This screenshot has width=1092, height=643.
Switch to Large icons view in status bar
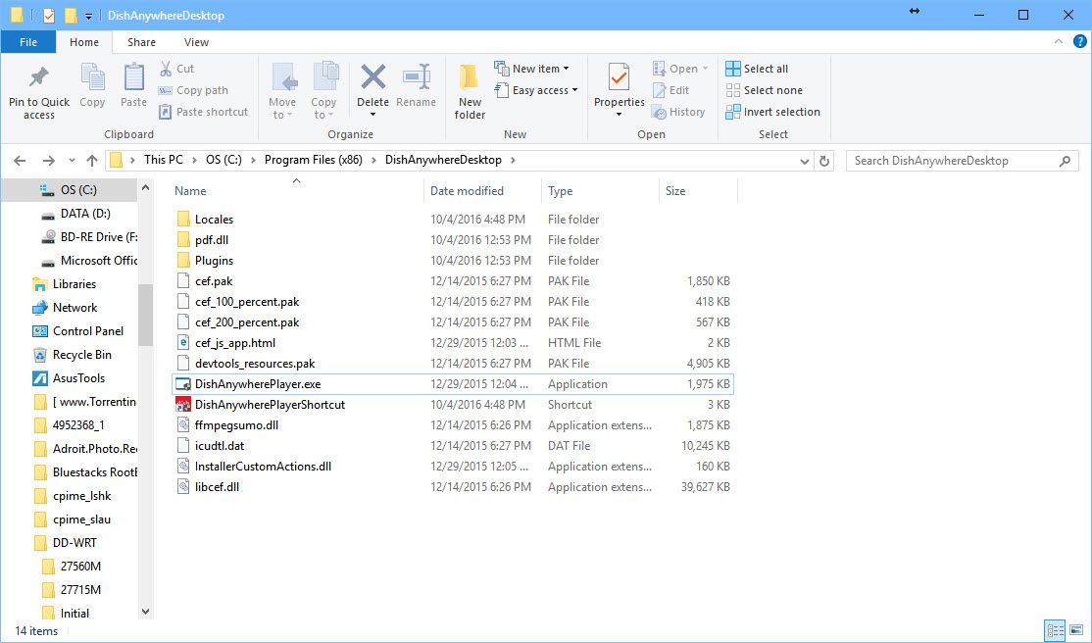[x=1076, y=631]
